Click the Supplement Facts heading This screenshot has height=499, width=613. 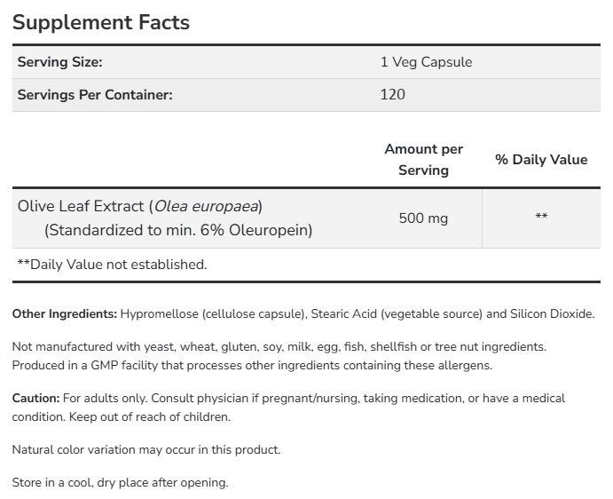101,22
